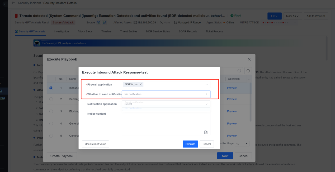Viewport: 335px width, 172px height.
Task: Preview playbook in row 1
Action: (232, 88)
